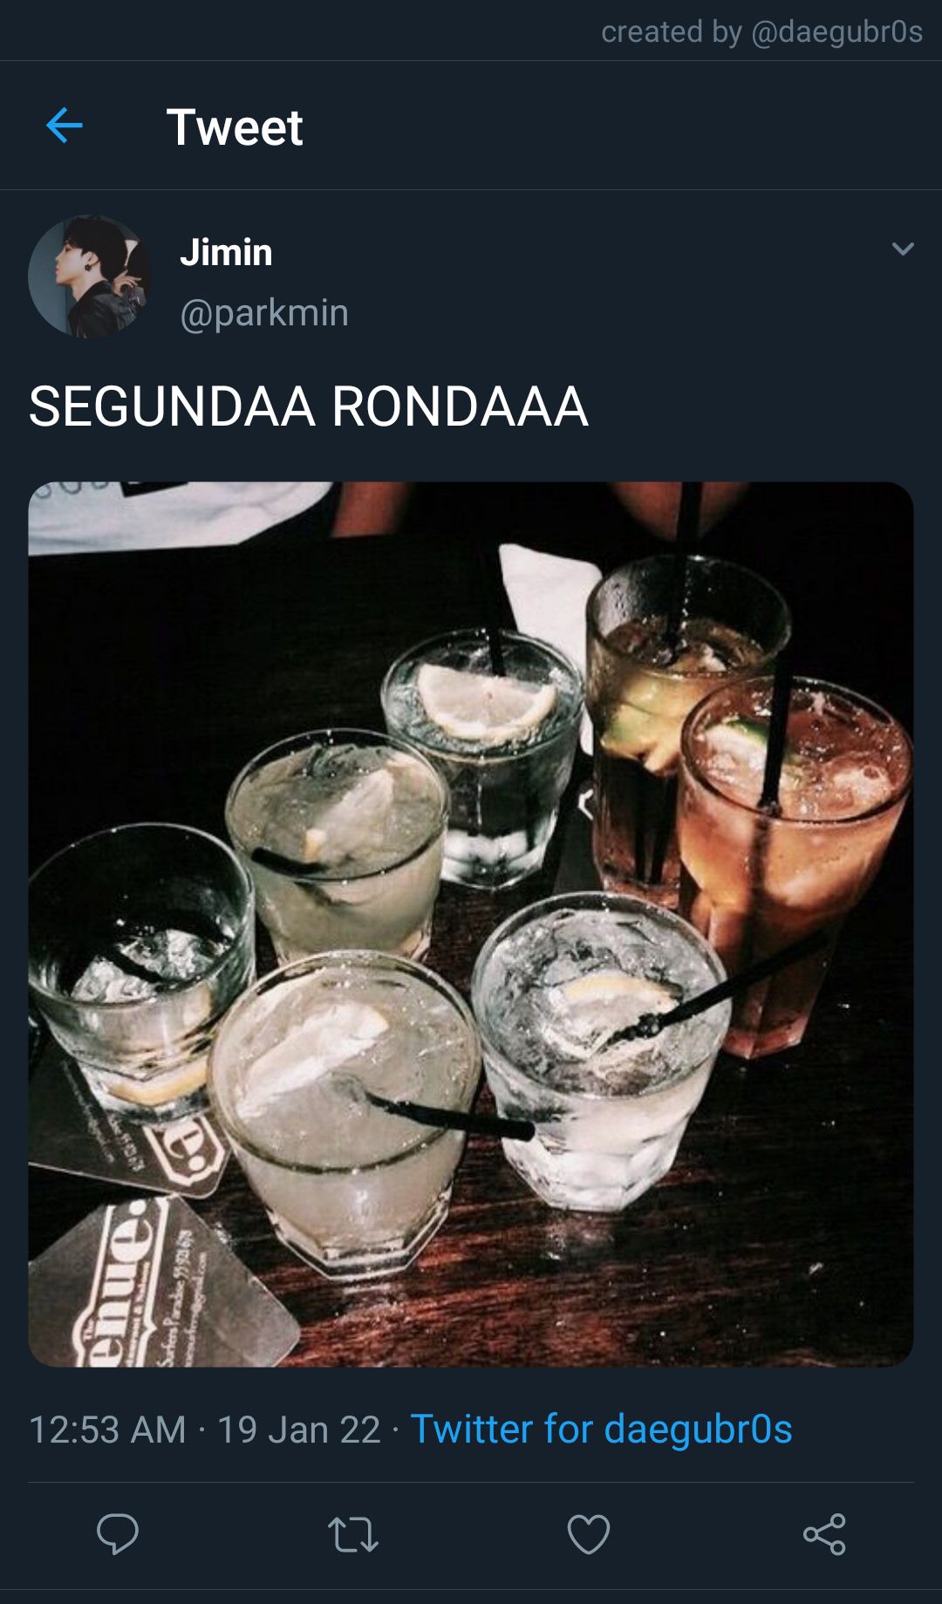Open the reply speech bubble icon
The image size is (942, 1604).
point(118,1534)
